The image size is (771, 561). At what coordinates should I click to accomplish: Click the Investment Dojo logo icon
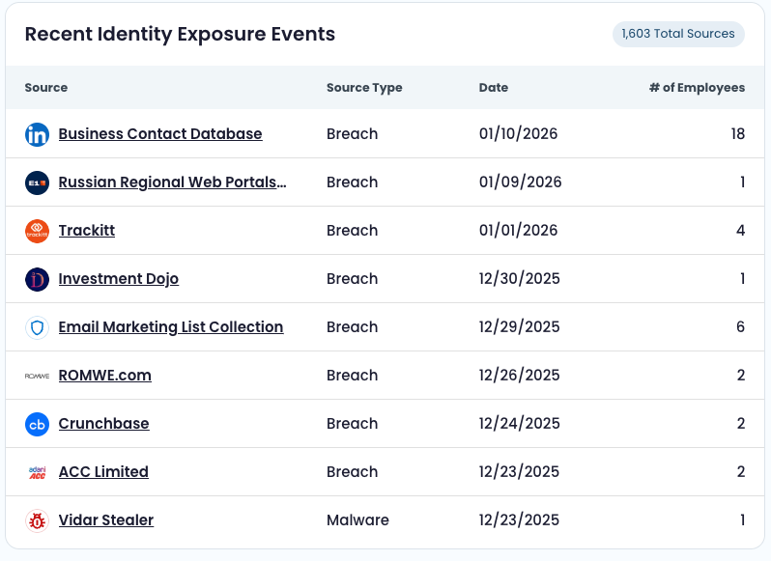[x=37, y=278]
